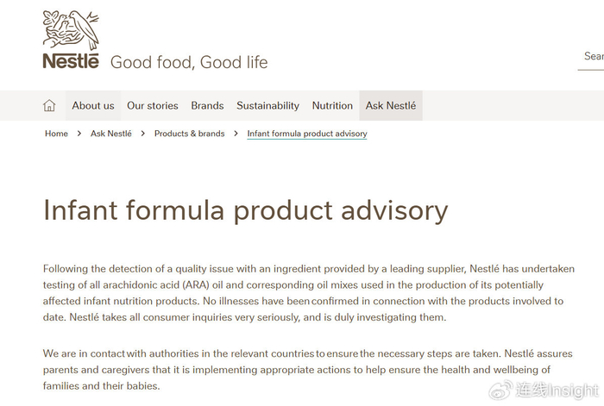Screen dimensions: 604x406
Task: Go to homepage via house icon
Action: coord(49,106)
